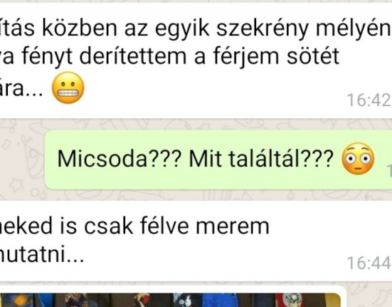Click the 'Mit' word in green bubble

click(x=206, y=158)
